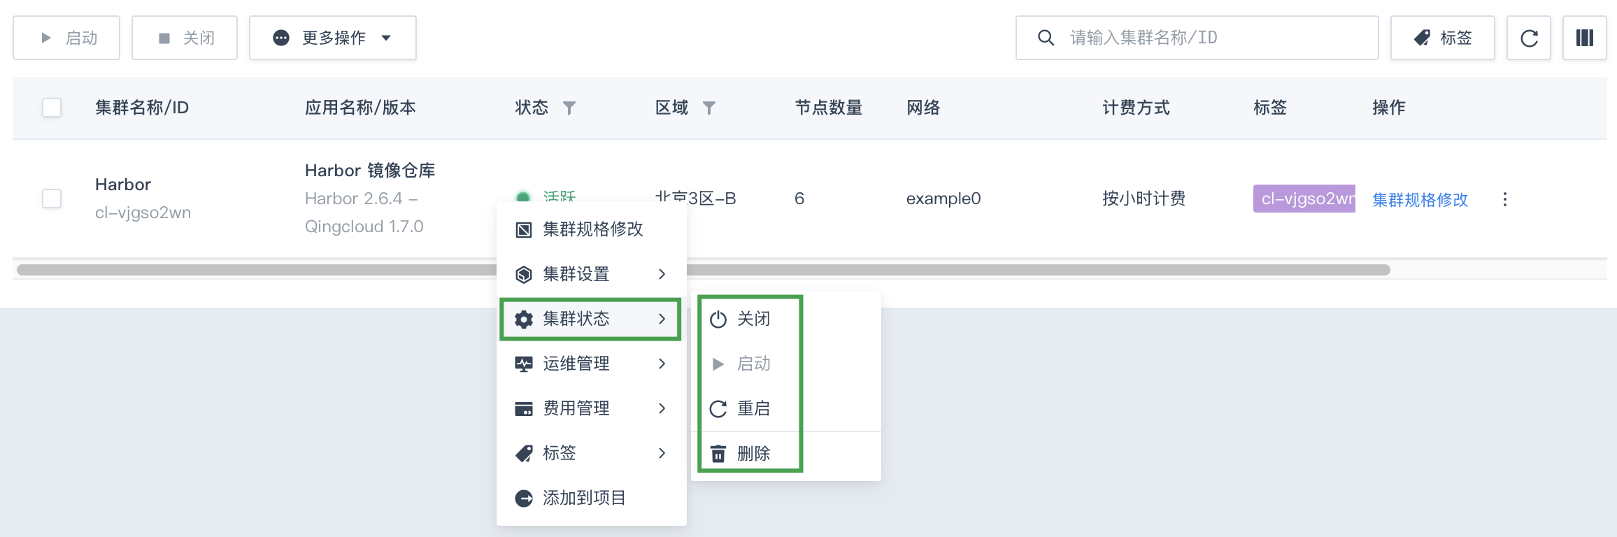Image resolution: width=1617 pixels, height=537 pixels.
Task: Click the 集群规格修改 link in operations column
Action: click(1420, 200)
